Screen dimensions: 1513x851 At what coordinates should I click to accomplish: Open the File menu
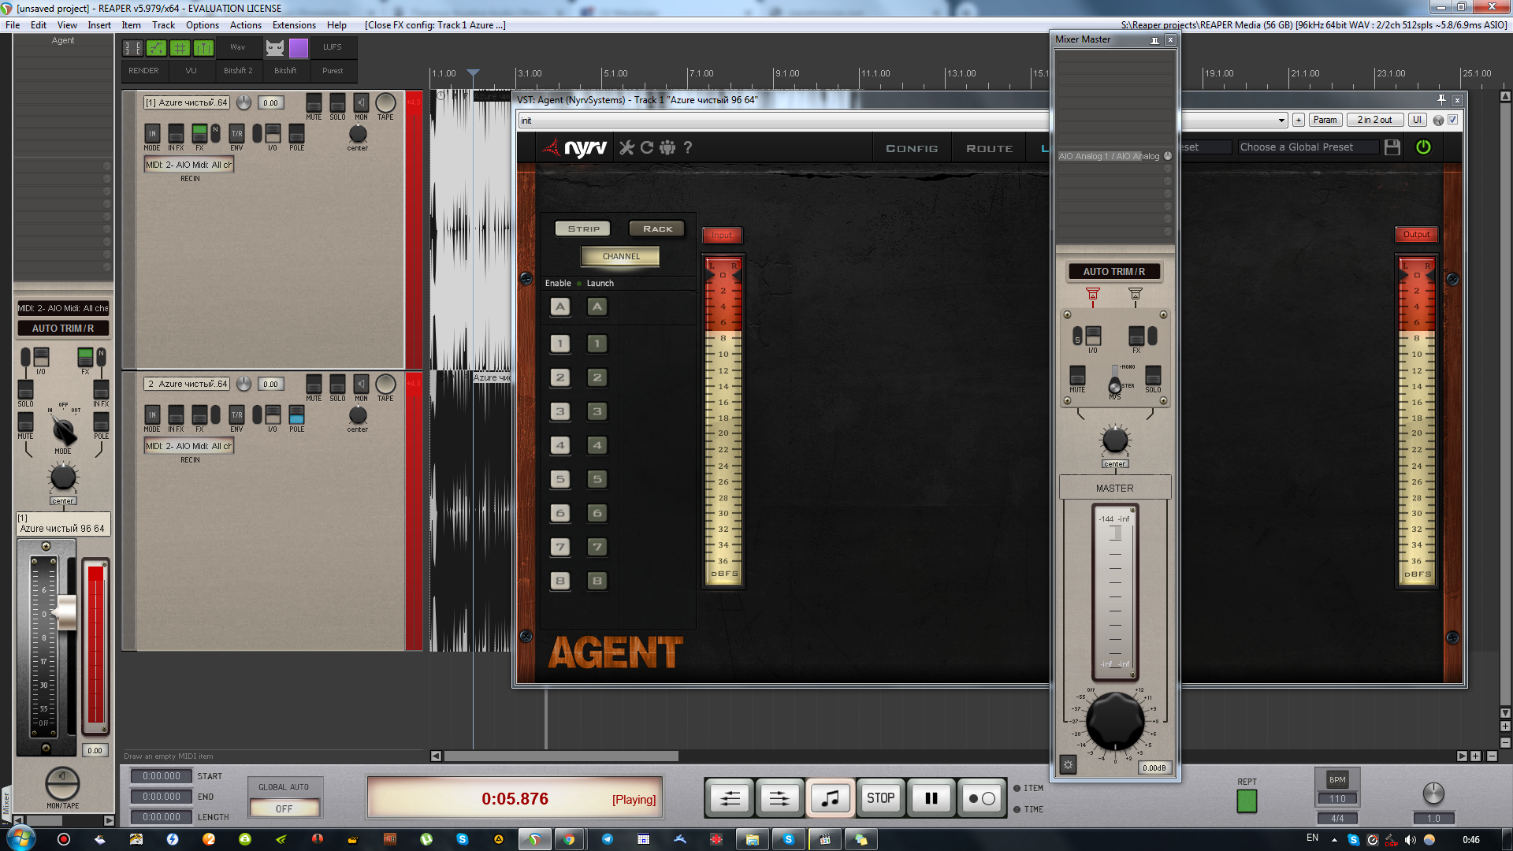[x=13, y=25]
